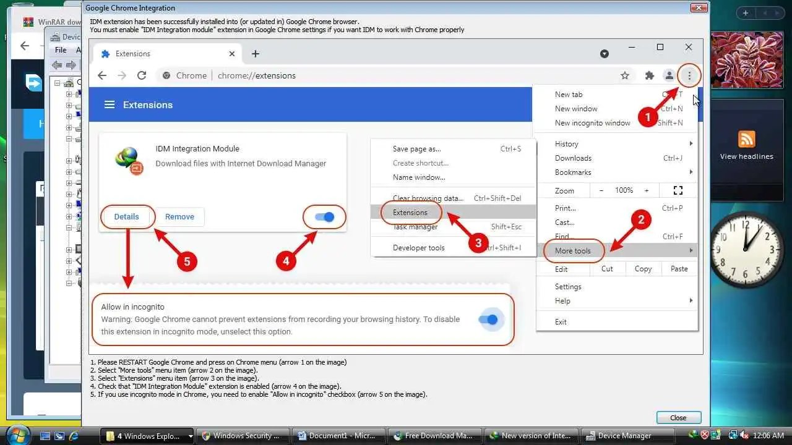The height and width of the screenshot is (445, 792).
Task: Click the Chrome reload icon
Action: tap(142, 75)
